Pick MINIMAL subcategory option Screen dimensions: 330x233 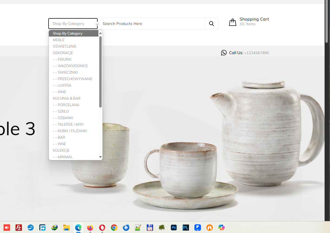73,157
